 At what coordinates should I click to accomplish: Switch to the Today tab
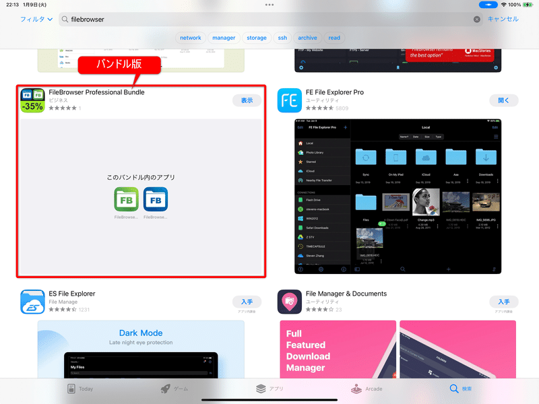[80, 389]
